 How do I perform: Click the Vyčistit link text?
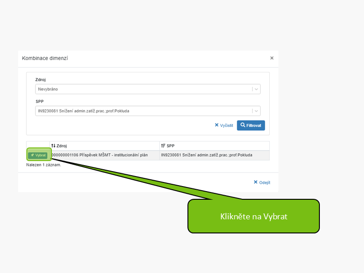pos(227,126)
